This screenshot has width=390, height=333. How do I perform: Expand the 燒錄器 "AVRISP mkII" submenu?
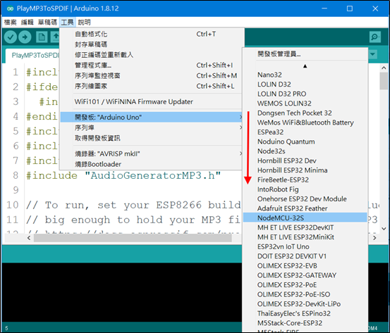pyautogui.click(x=151, y=153)
